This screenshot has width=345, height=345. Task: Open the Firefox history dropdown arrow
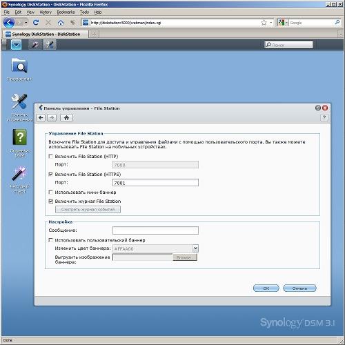(x=26, y=23)
